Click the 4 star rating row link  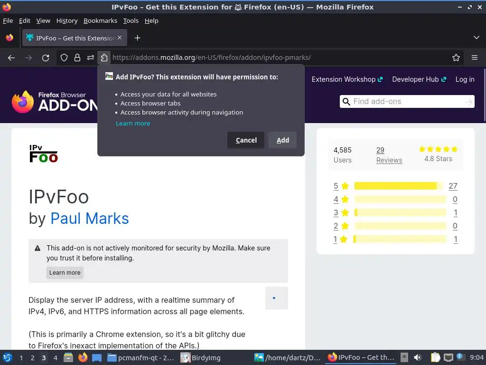[x=336, y=199]
